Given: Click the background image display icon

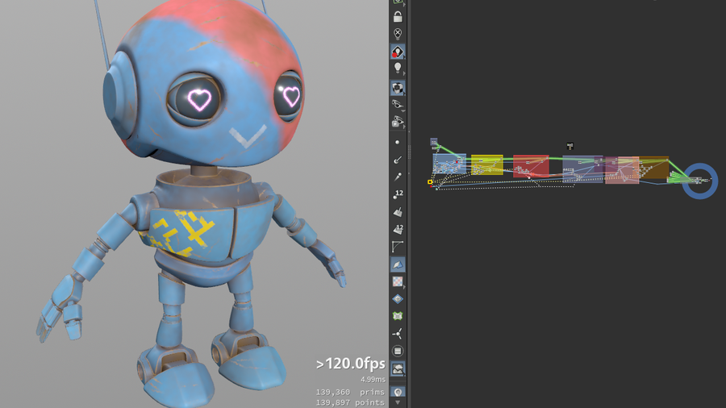Looking at the screenshot, I should click(398, 368).
